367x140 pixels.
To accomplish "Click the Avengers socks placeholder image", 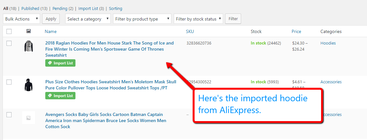I will click(29, 118).
